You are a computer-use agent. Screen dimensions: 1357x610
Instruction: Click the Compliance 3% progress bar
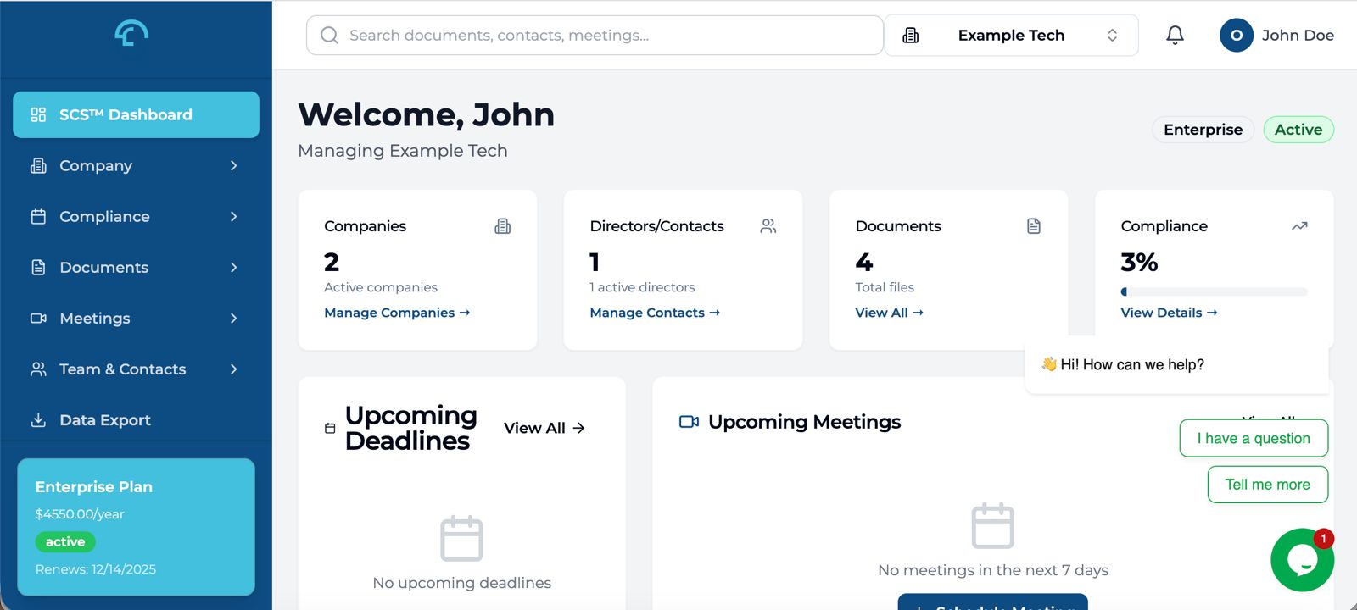click(x=1214, y=291)
